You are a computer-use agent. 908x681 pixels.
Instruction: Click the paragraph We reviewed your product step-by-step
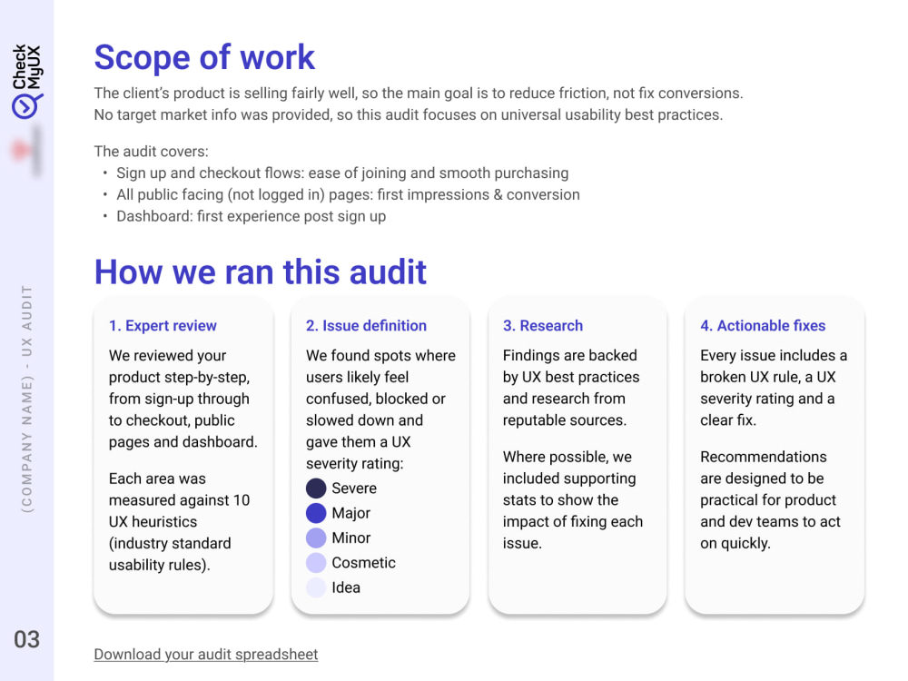[183, 399]
